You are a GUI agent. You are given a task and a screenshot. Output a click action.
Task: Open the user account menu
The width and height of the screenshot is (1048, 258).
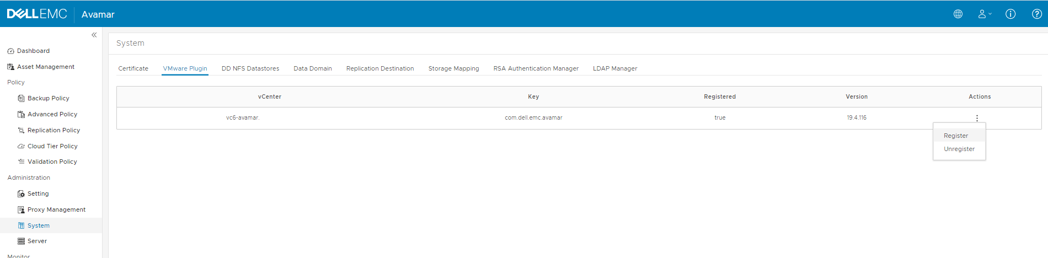pos(984,14)
